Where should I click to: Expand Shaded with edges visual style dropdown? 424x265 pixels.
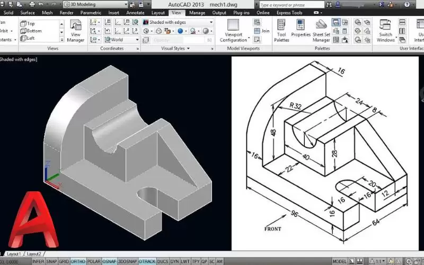210,22
